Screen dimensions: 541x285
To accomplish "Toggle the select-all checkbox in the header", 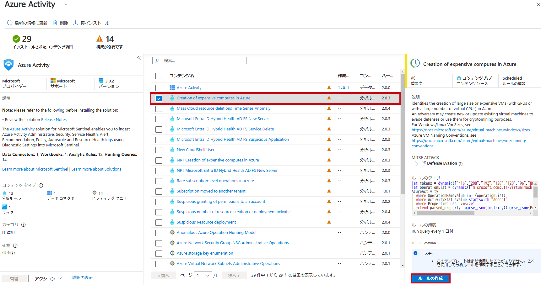I will click(x=159, y=76).
